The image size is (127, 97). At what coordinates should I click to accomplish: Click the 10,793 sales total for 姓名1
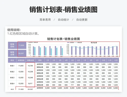[30, 66]
